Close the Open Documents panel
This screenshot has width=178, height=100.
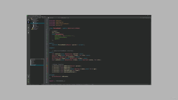point(44,59)
